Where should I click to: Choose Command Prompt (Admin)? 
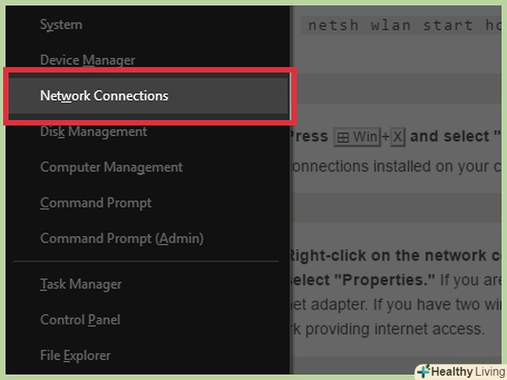tap(122, 238)
